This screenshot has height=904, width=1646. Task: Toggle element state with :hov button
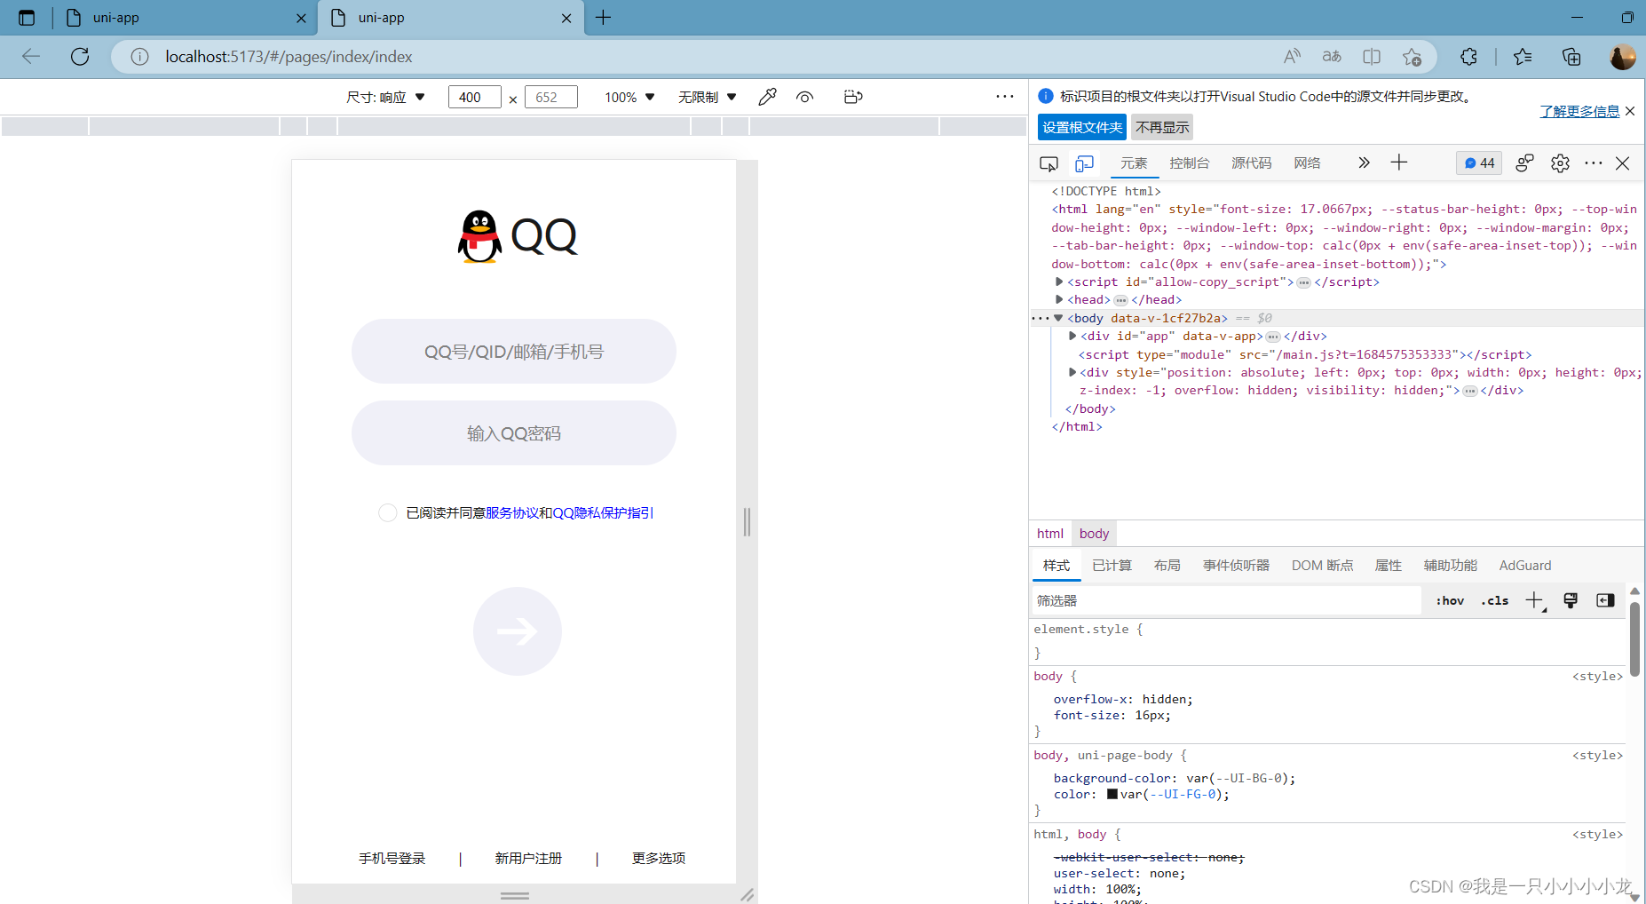[1449, 600]
